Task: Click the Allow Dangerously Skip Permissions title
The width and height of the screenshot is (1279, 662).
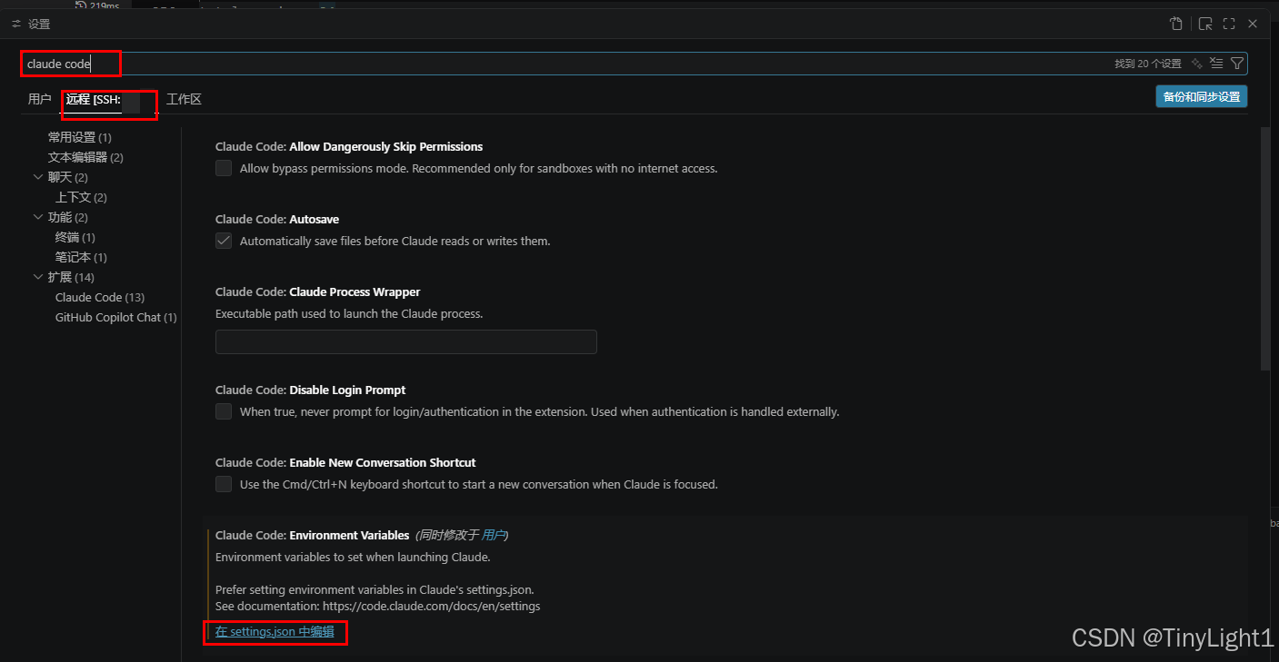Action: [x=349, y=146]
